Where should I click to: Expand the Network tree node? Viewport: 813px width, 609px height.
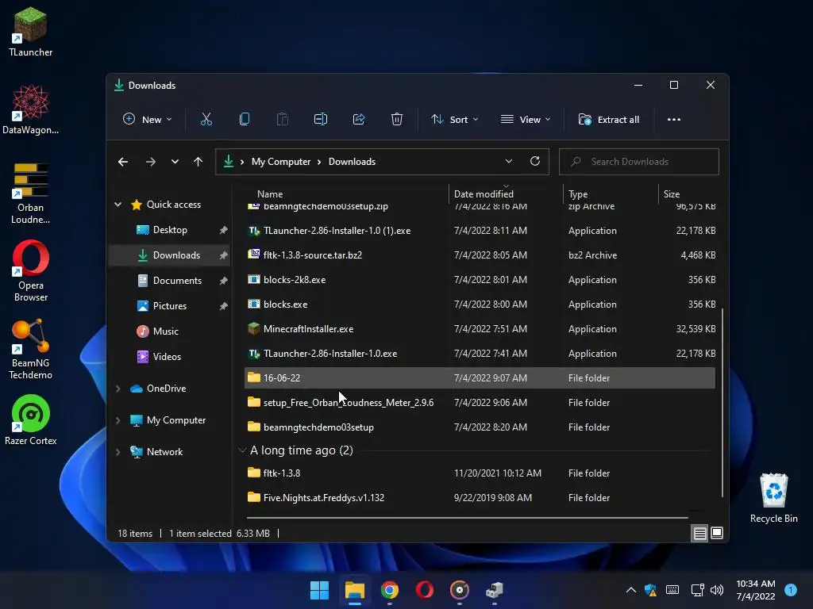point(118,451)
